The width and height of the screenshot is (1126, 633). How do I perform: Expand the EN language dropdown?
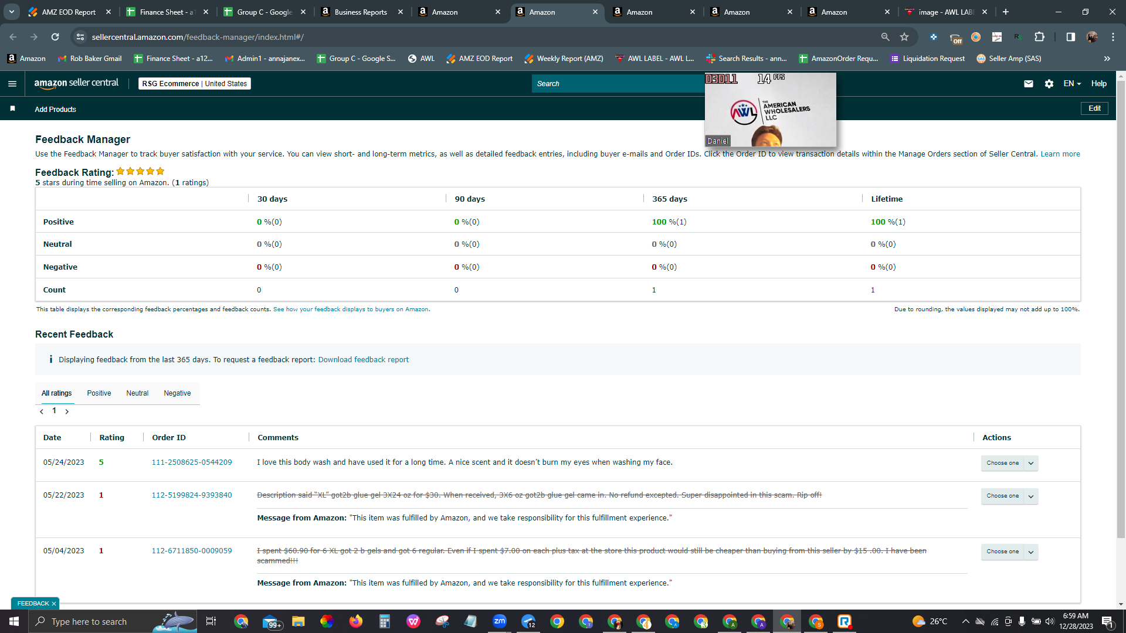(x=1072, y=84)
